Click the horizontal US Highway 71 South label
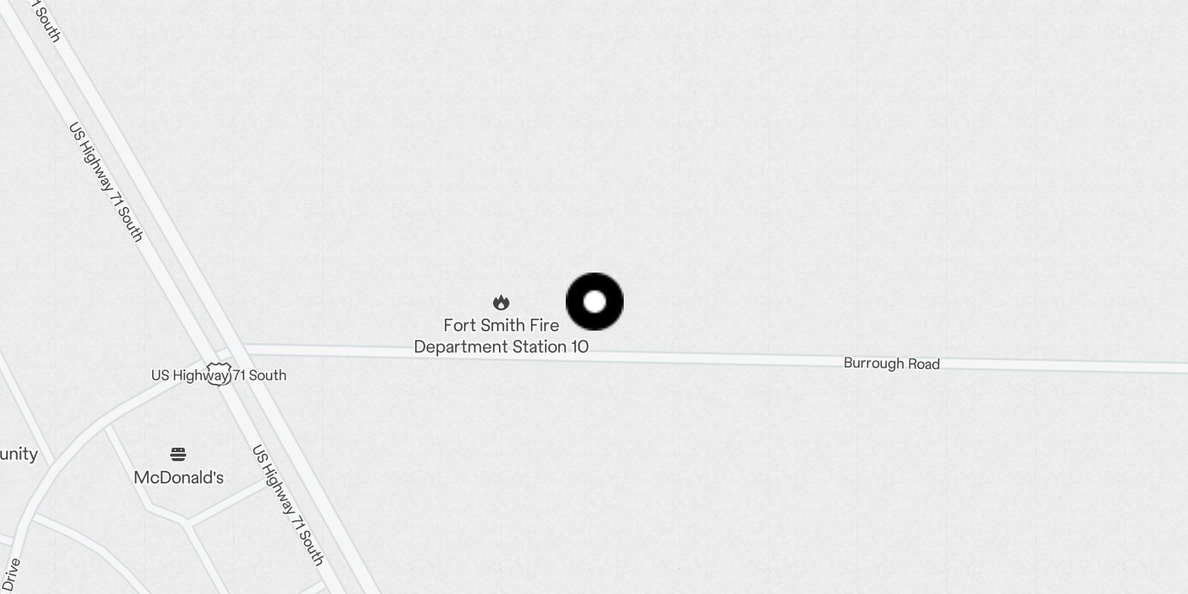The height and width of the screenshot is (594, 1188). (219, 375)
